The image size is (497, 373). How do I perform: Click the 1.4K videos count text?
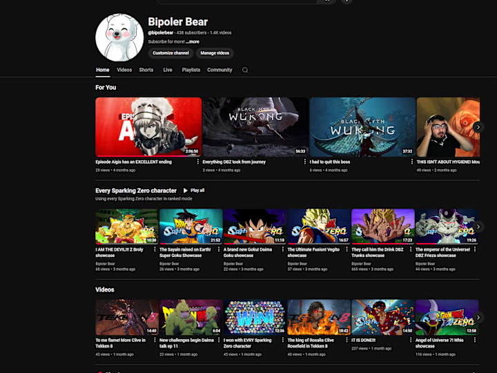click(221, 32)
